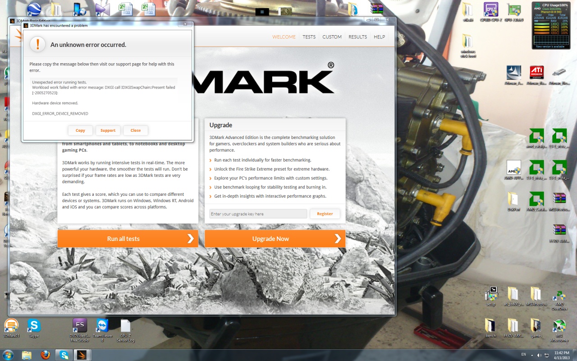The image size is (577, 361).
Task: Open the bench folder
Action: pos(491,328)
